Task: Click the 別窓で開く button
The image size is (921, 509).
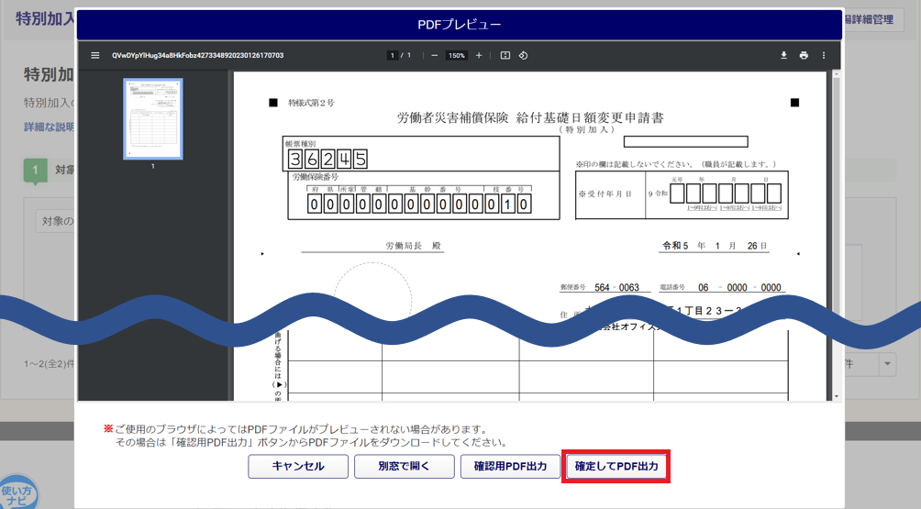Action: coord(404,467)
